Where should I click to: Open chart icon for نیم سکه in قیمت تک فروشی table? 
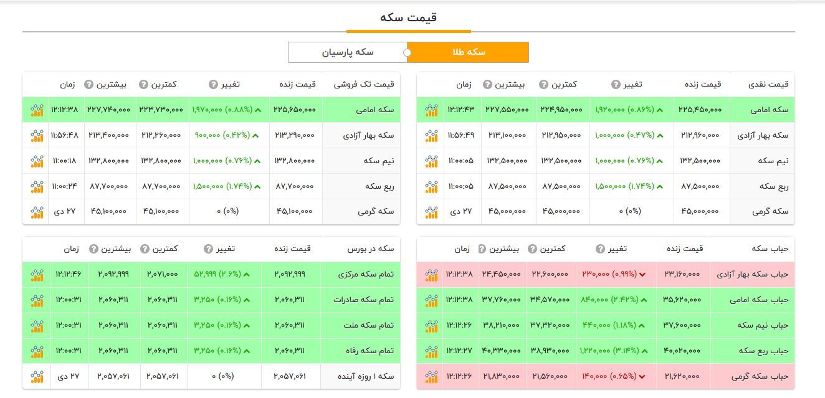coord(37,161)
